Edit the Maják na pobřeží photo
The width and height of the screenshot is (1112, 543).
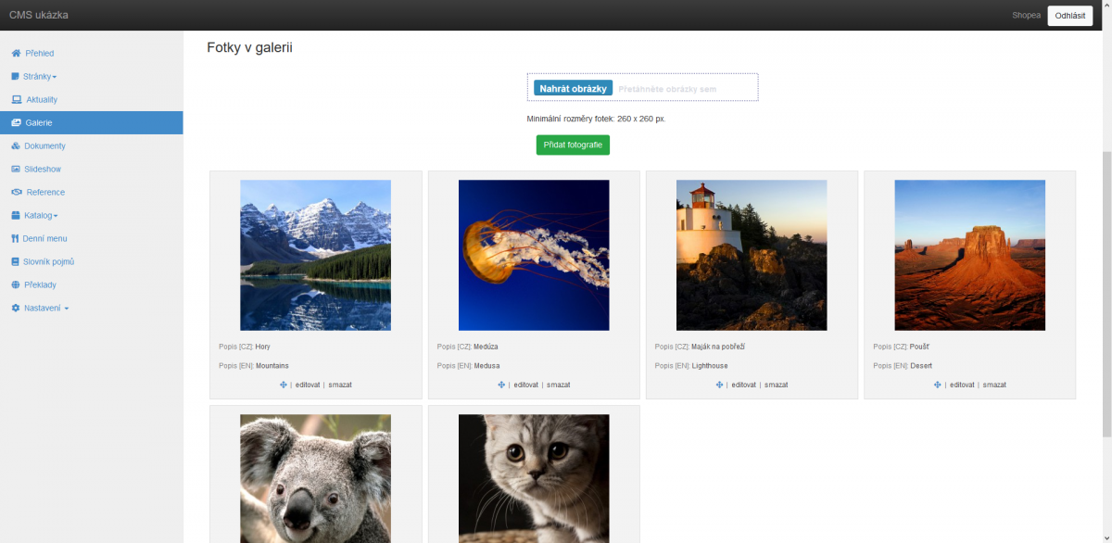click(743, 385)
